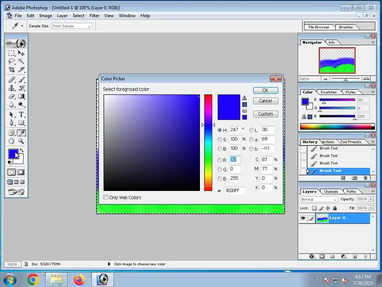The height and width of the screenshot is (287, 382).
Task: Expand the History palette options menu
Action: (x=373, y=142)
